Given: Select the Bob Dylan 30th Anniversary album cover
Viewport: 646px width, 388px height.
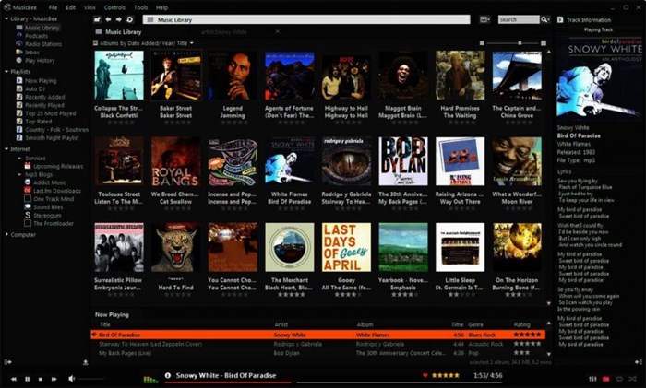Looking at the screenshot, I should tap(403, 161).
